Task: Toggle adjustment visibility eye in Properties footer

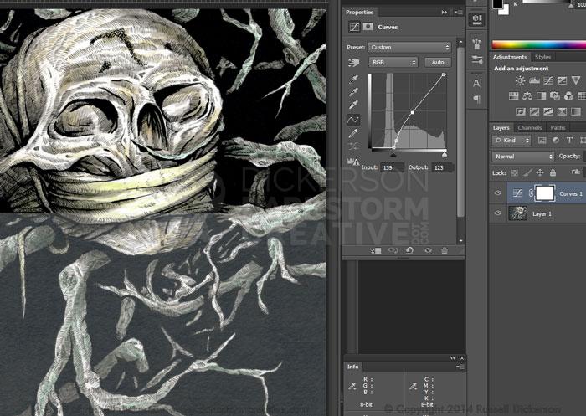Action: (428, 250)
